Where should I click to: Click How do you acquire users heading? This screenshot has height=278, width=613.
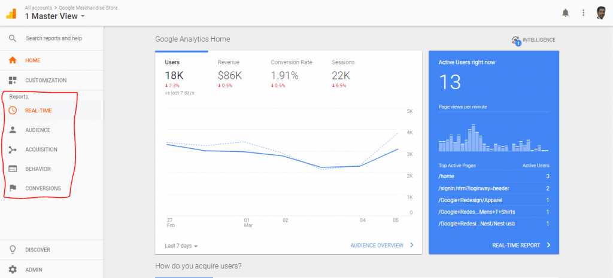click(198, 266)
